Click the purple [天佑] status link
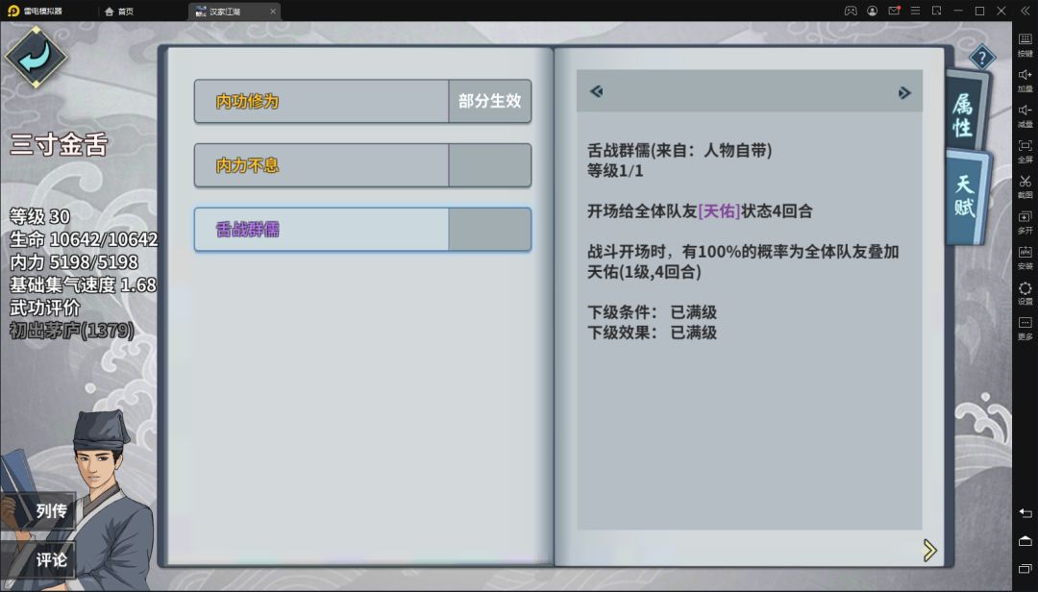Screen dimensions: 1038x592 (719, 211)
